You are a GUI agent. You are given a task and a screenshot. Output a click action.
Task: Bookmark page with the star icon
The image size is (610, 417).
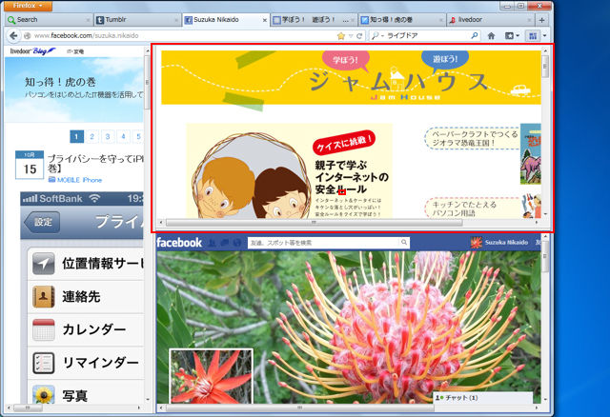coord(341,36)
